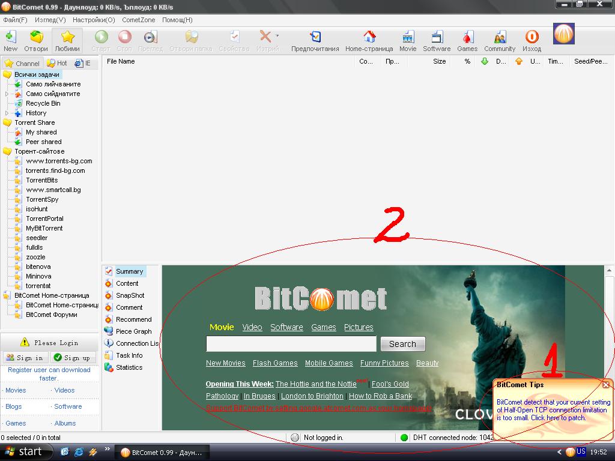Image resolution: width=615 pixels, height=461 pixels.
Task: Close the BitComet Tips popup
Action: coord(606,385)
